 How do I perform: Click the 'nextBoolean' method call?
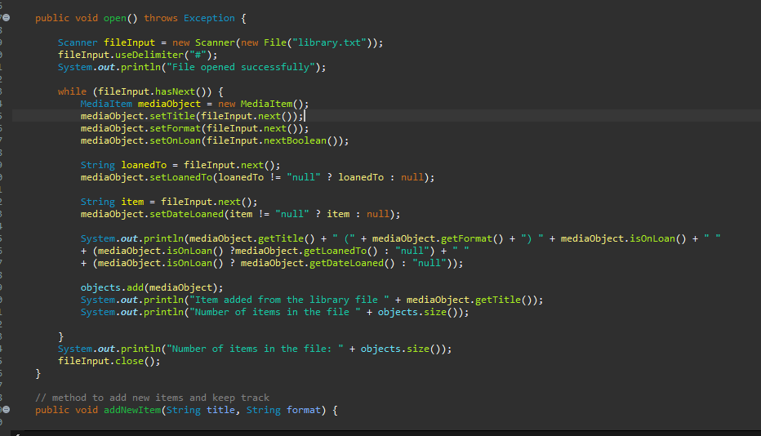click(x=295, y=140)
